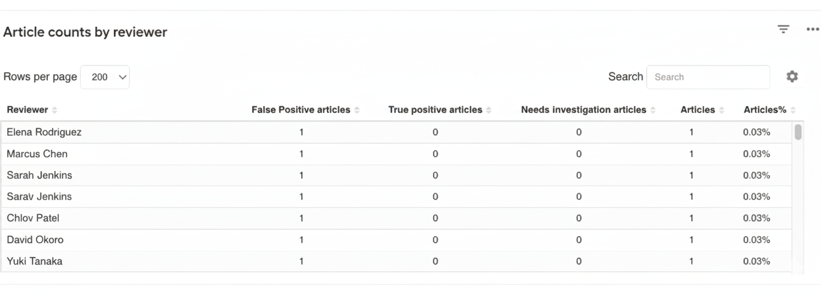This screenshot has height=294, width=821.
Task: Open the three-dot more options menu
Action: tap(813, 29)
